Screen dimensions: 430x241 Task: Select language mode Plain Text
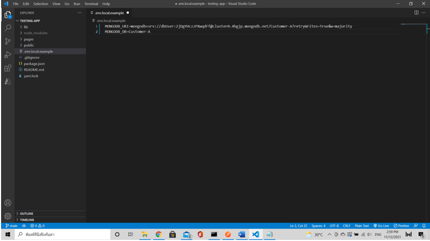click(x=362, y=225)
